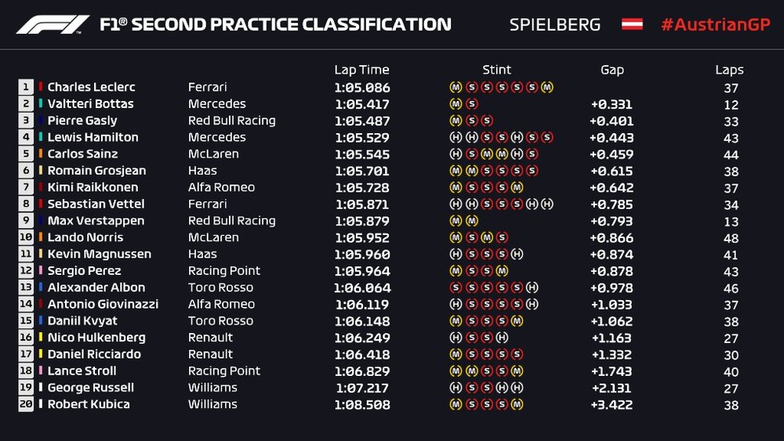Image resolution: width=784 pixels, height=441 pixels.
Task: Click the soft tyre icon in Bottas's stint
Action: pos(471,104)
